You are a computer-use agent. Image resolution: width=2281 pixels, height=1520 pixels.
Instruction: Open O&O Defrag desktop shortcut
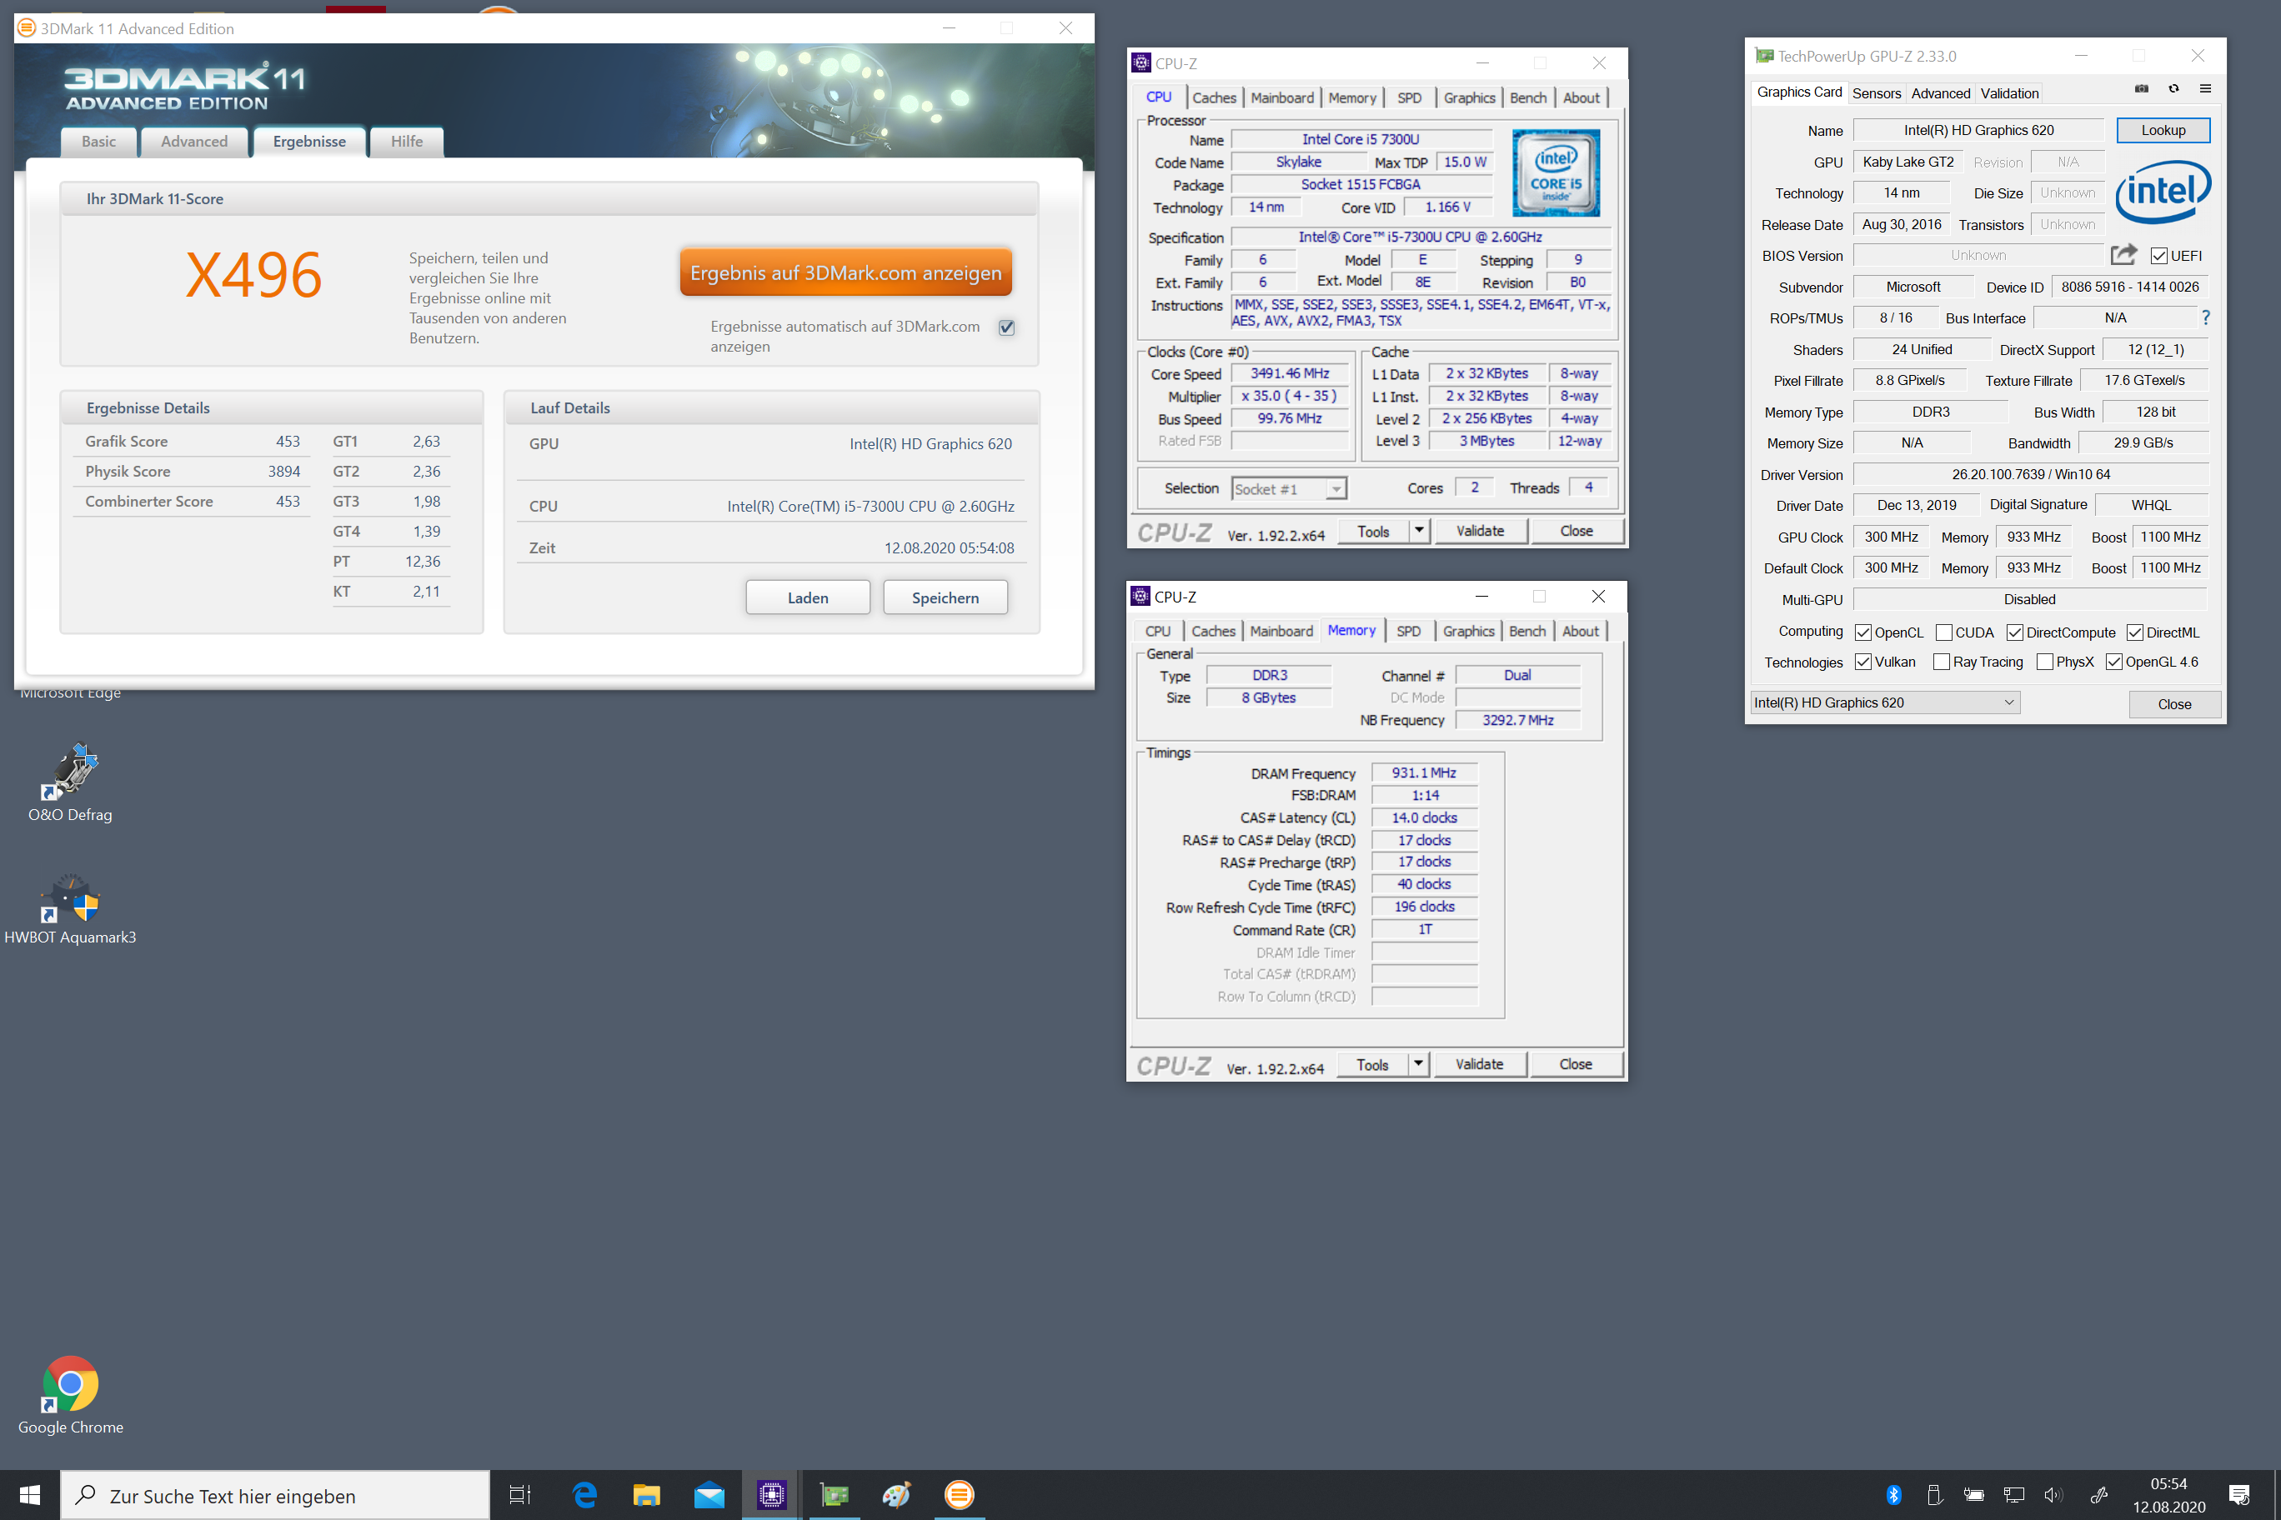tap(70, 783)
